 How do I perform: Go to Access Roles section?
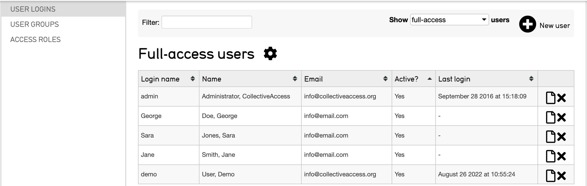[x=35, y=39]
